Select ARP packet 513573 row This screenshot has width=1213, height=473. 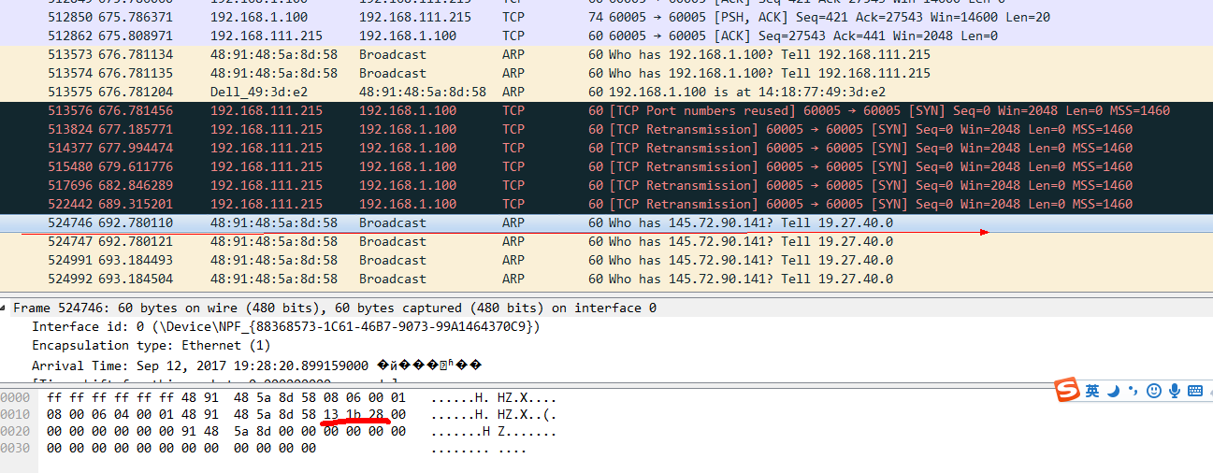click(606, 54)
